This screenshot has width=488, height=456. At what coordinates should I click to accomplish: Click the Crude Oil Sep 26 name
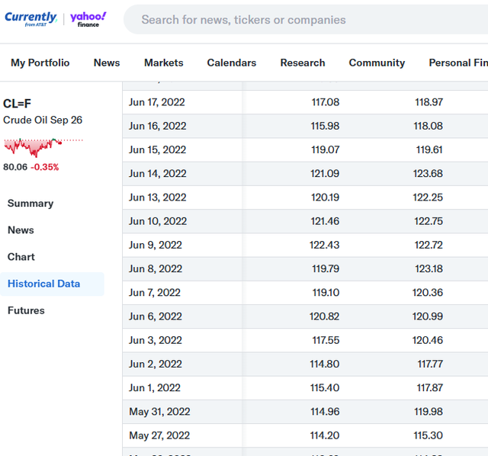click(43, 120)
